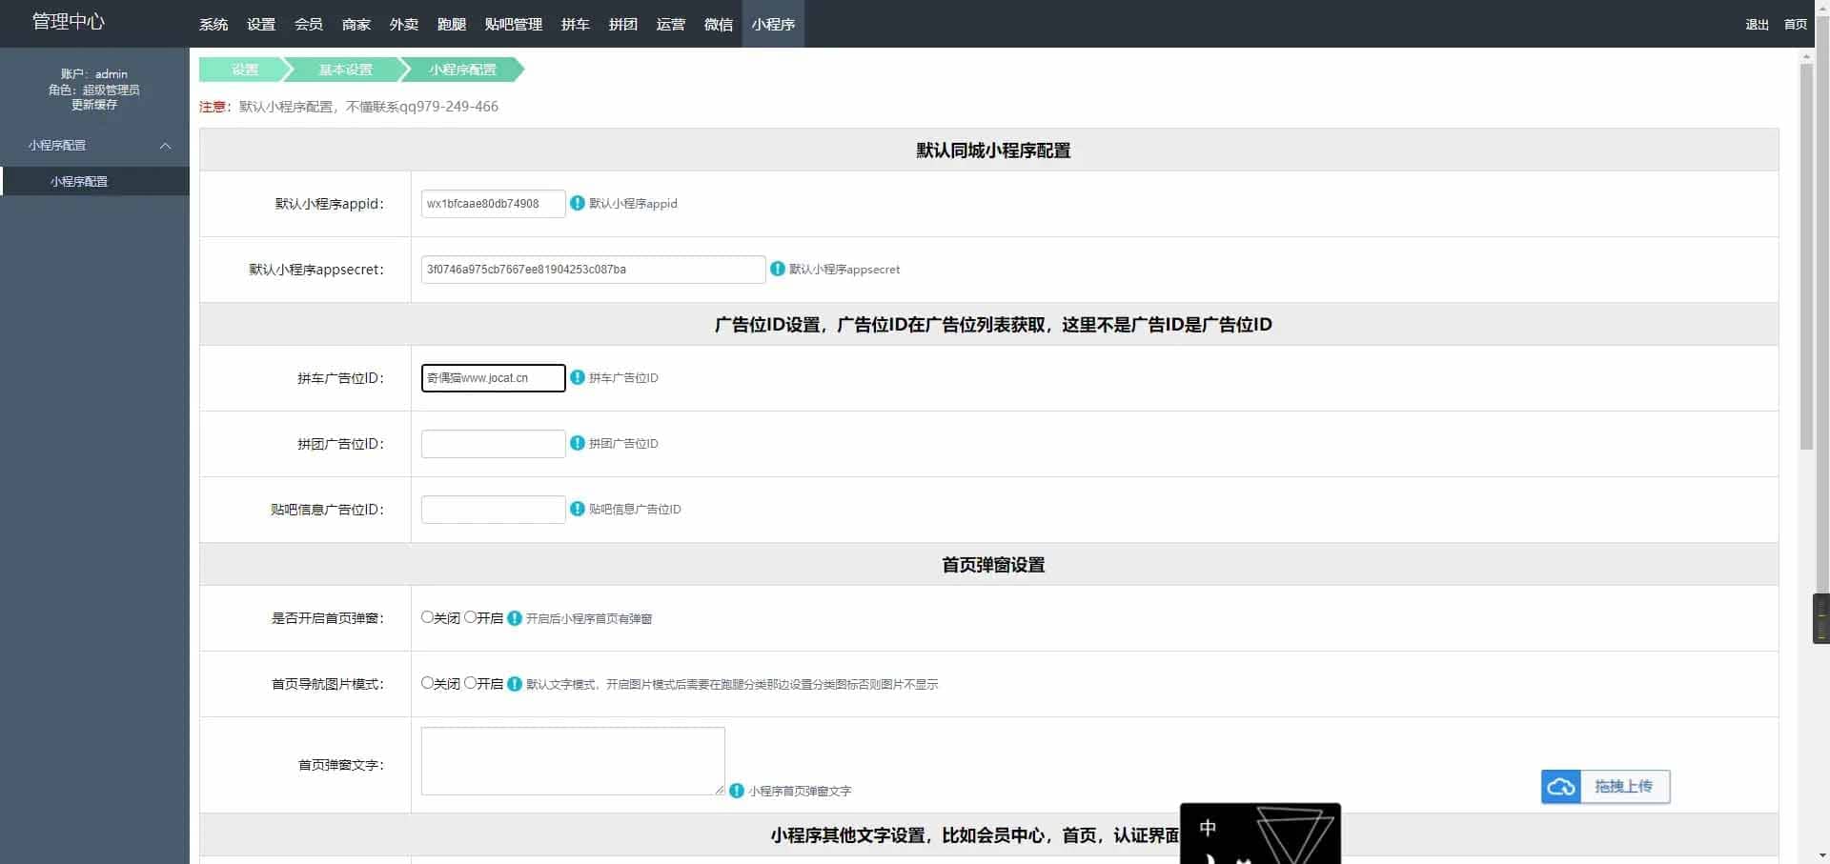Select 开启 for 是否开启首页弹窗
The image size is (1830, 864).
click(471, 617)
